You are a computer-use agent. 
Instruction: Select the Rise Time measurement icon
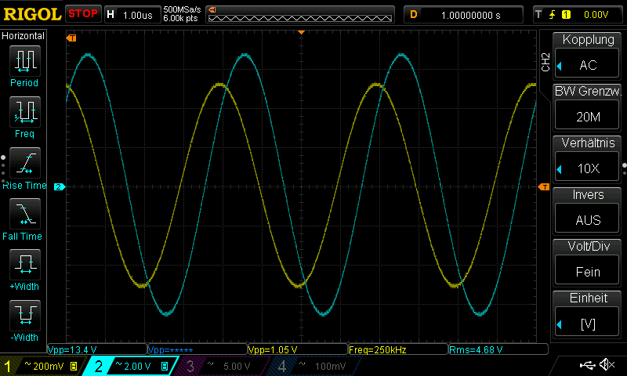tap(24, 163)
